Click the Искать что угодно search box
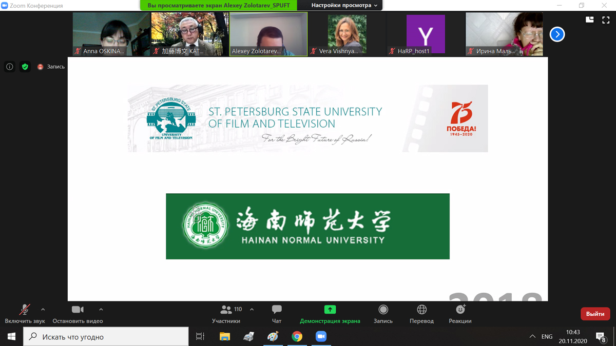 click(x=106, y=337)
